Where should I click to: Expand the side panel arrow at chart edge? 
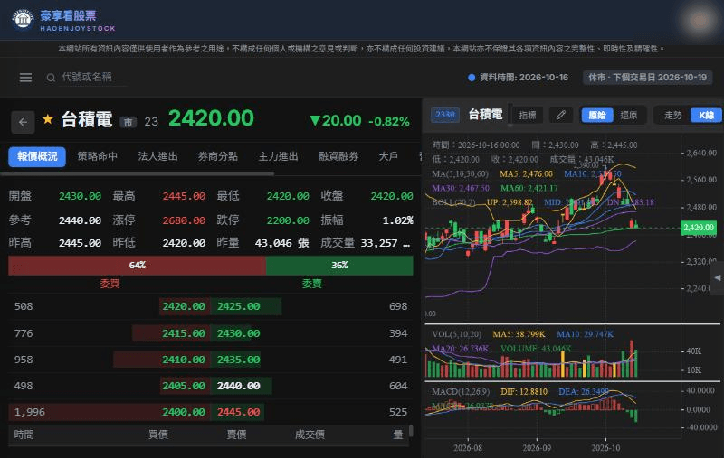[717, 278]
